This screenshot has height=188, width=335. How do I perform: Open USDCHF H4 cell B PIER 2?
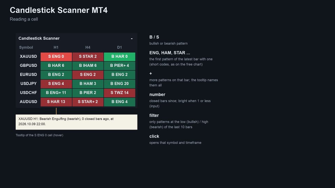click(88, 93)
